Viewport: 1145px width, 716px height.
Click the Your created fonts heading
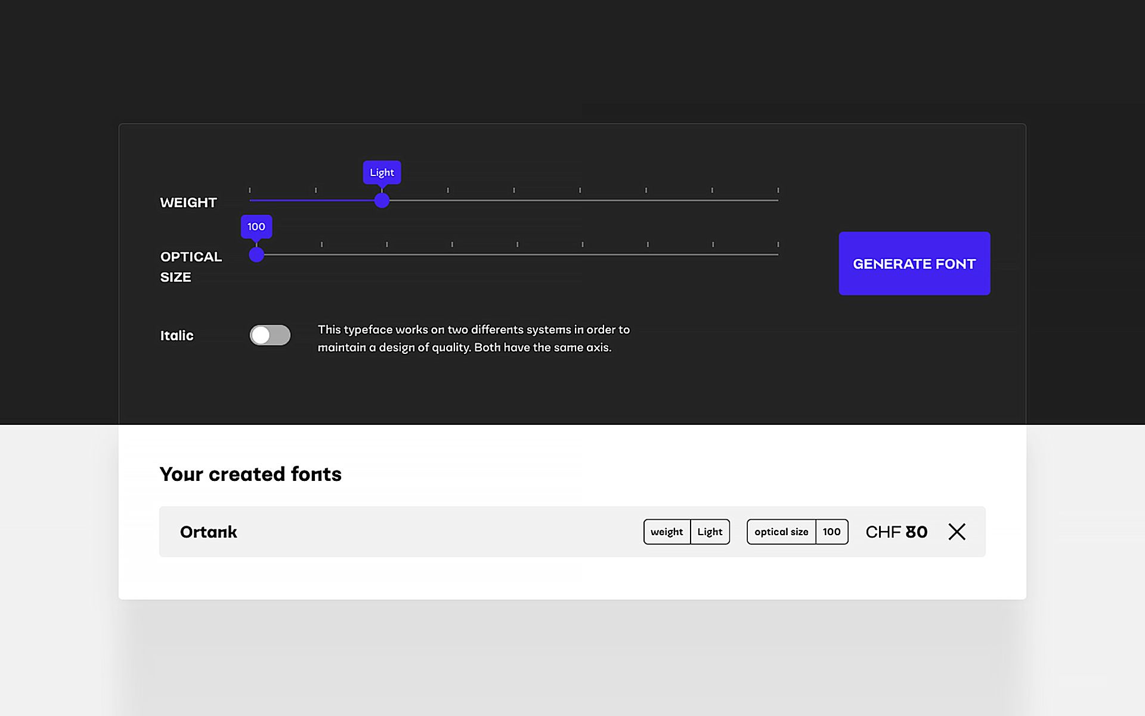(250, 474)
